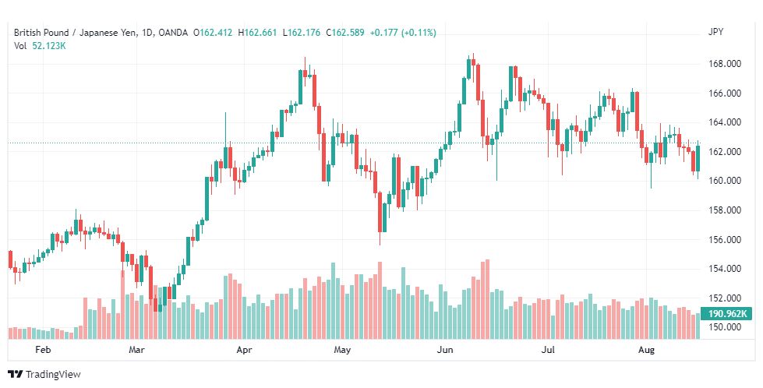Viewport: 763px width, 388px height.
Task: Select the Jun time axis label
Action: pos(445,350)
